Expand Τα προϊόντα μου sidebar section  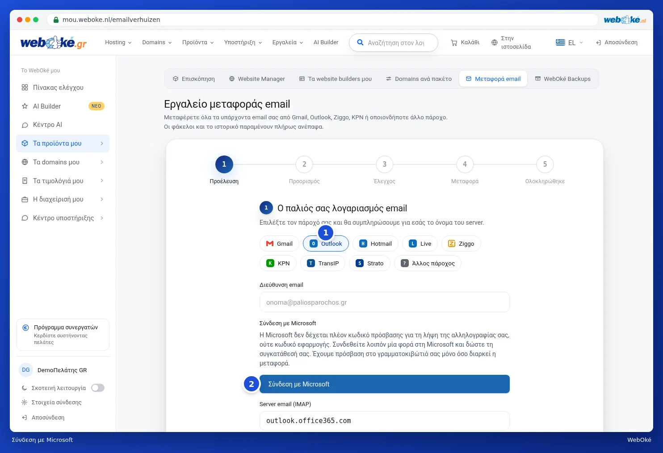(x=63, y=143)
